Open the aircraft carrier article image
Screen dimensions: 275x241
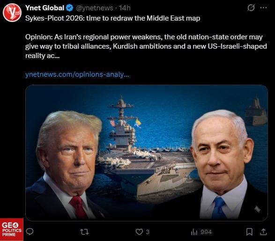pyautogui.click(x=147, y=153)
